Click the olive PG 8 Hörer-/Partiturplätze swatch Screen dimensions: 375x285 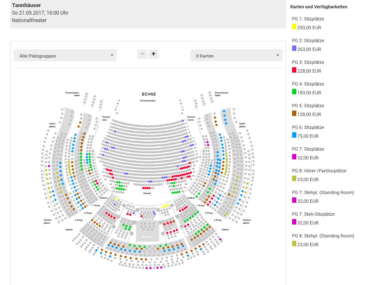(294, 179)
